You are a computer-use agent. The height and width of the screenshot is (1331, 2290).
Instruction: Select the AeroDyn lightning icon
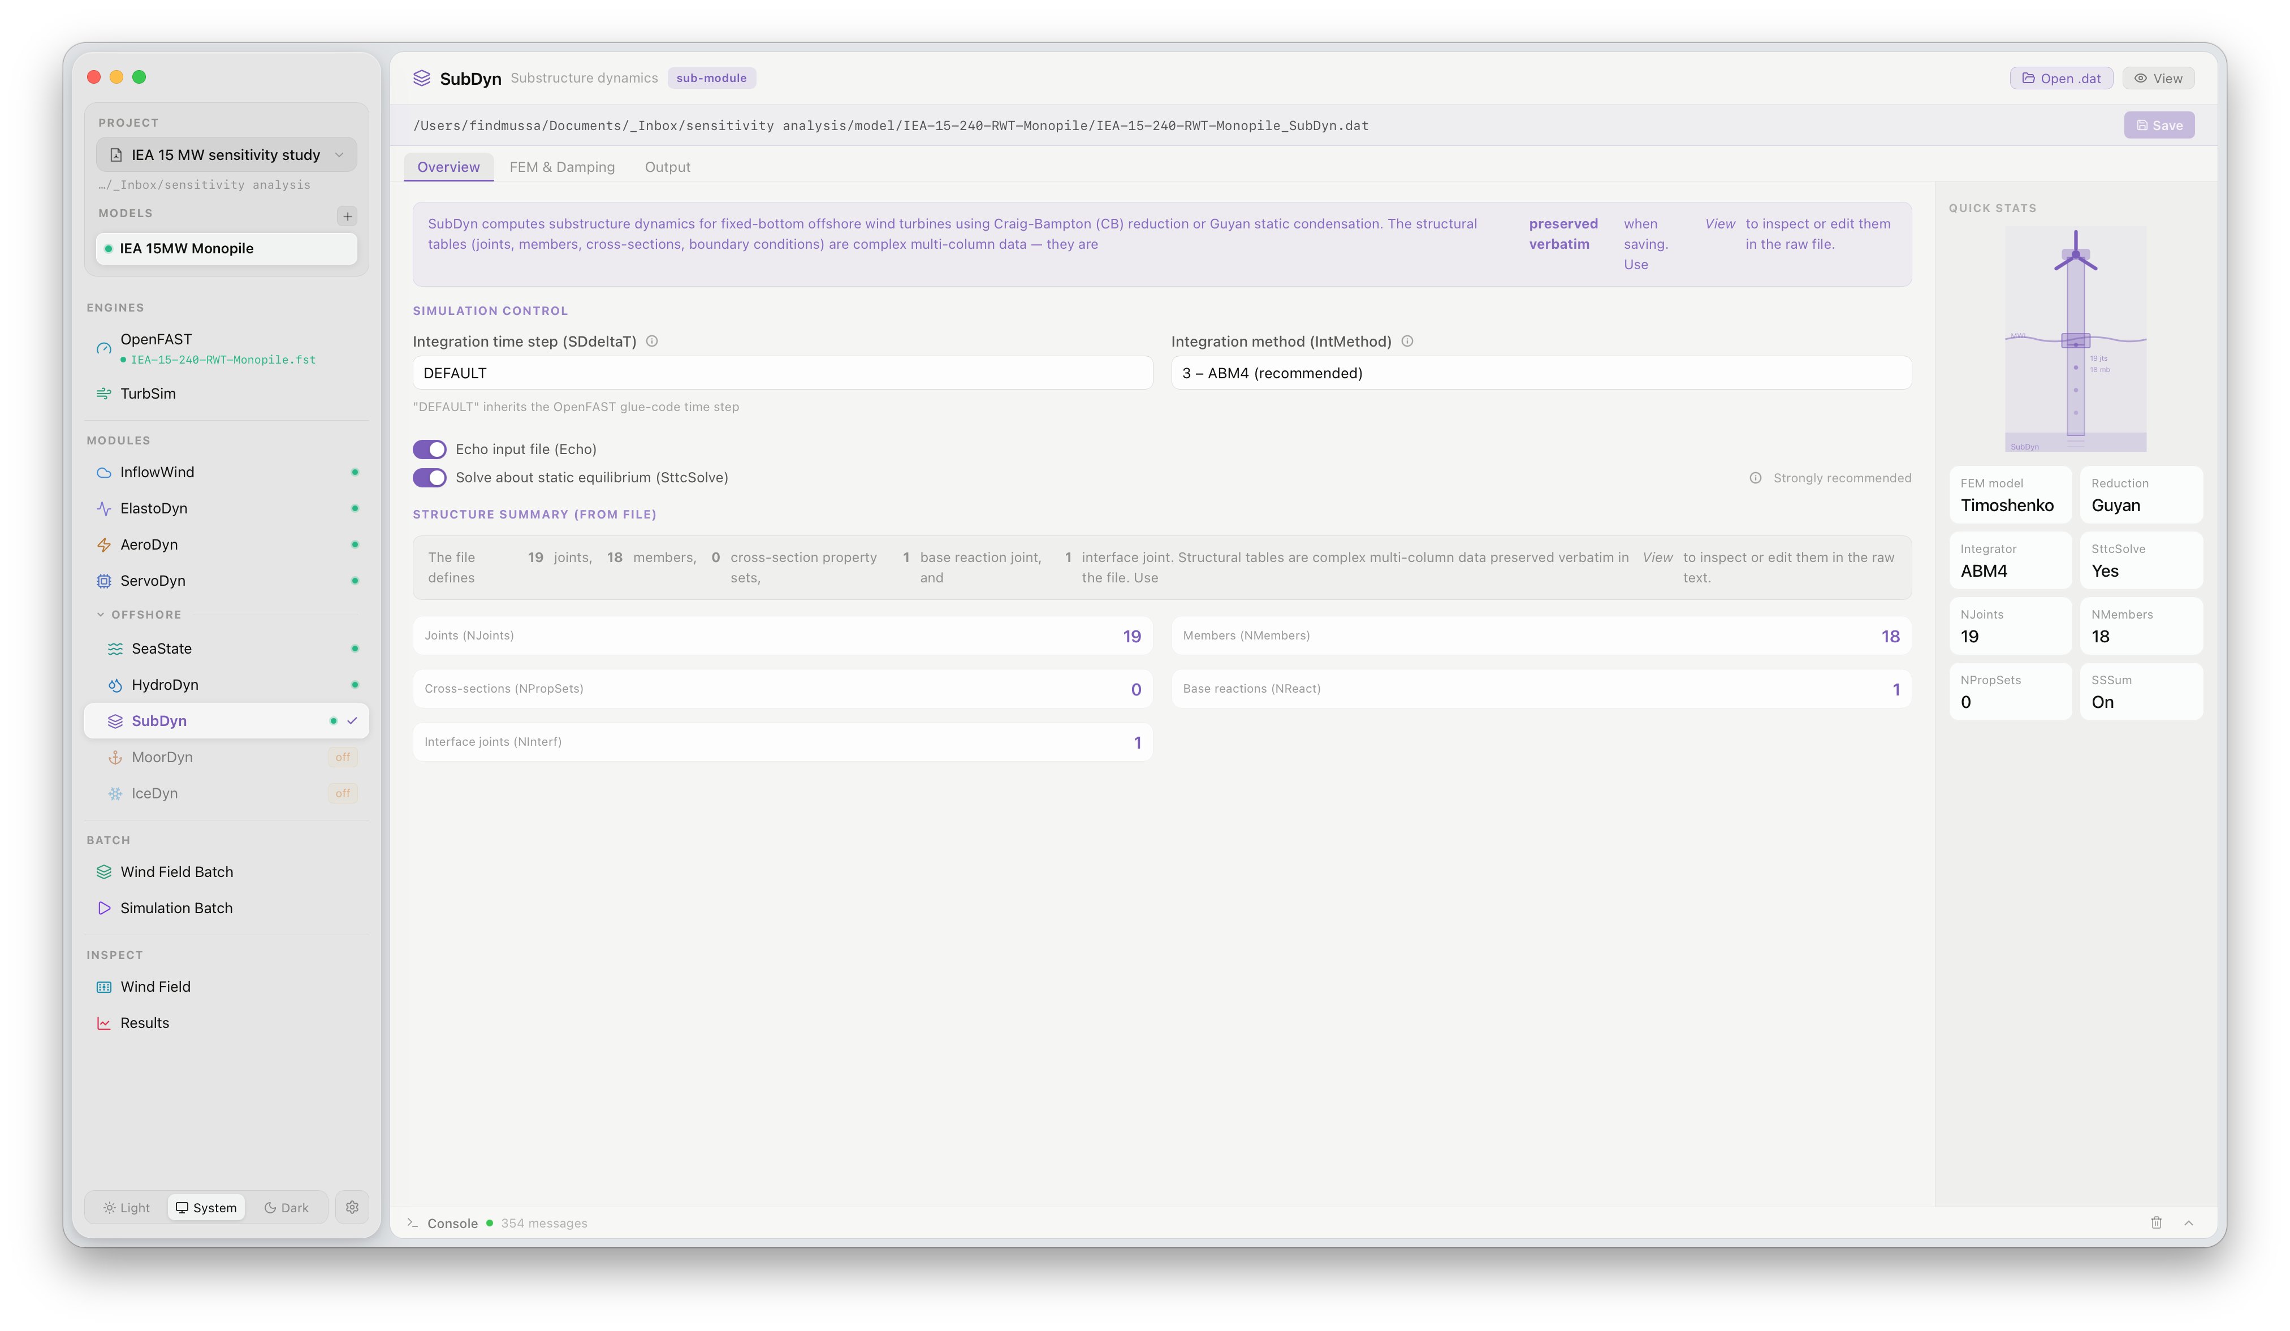tap(103, 545)
